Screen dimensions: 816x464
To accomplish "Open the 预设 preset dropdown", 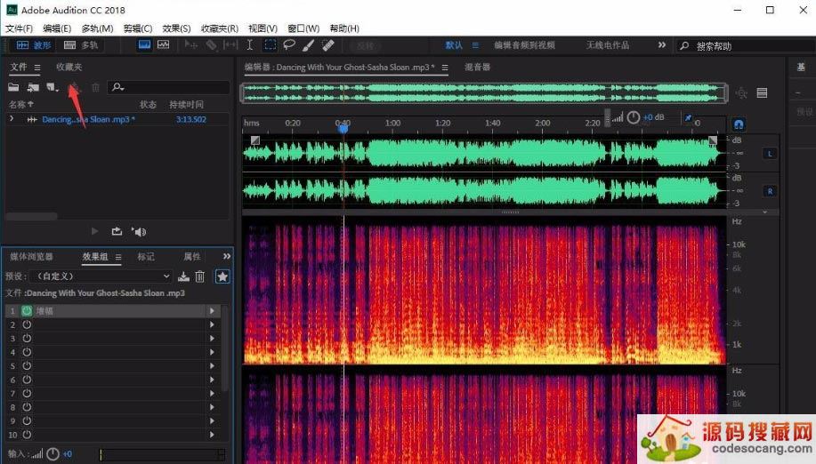I will pyautogui.click(x=100, y=276).
